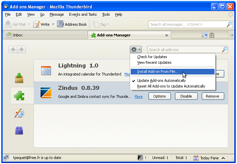Image resolution: width=237 pixels, height=164 pixels.
Task: Expand the Today Pane chevron
Action: click(x=223, y=158)
